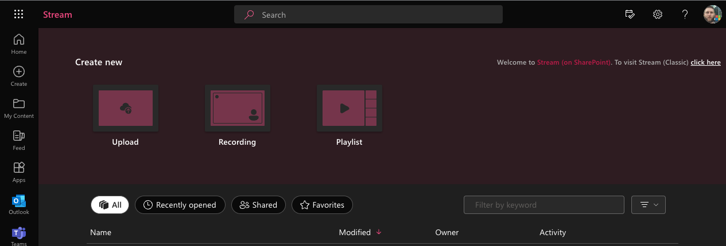Click the Recording card thumbnail
The width and height of the screenshot is (726, 246).
coord(237,108)
